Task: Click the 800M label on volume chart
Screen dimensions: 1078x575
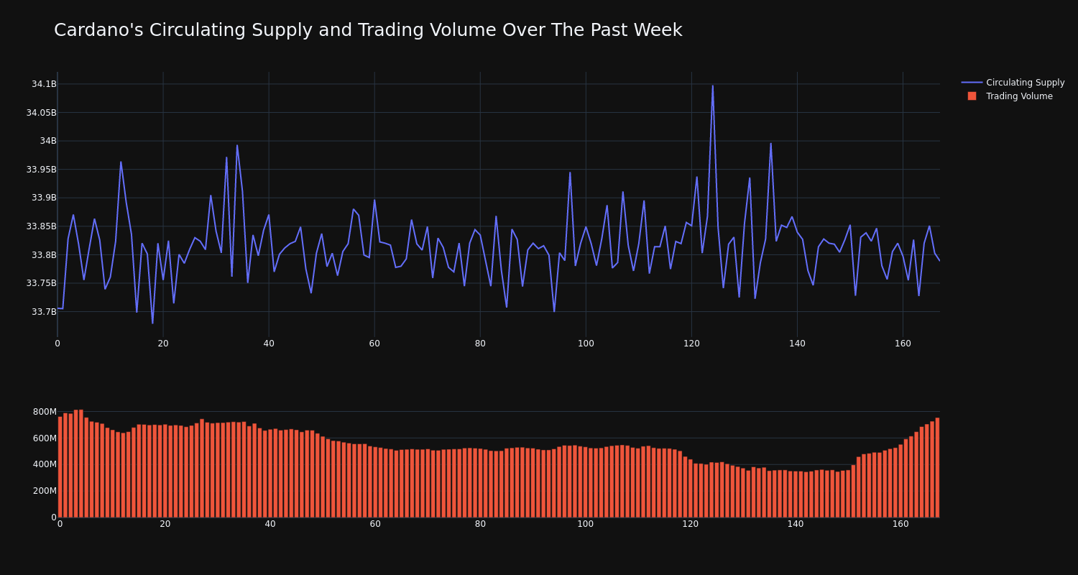Action: click(44, 412)
